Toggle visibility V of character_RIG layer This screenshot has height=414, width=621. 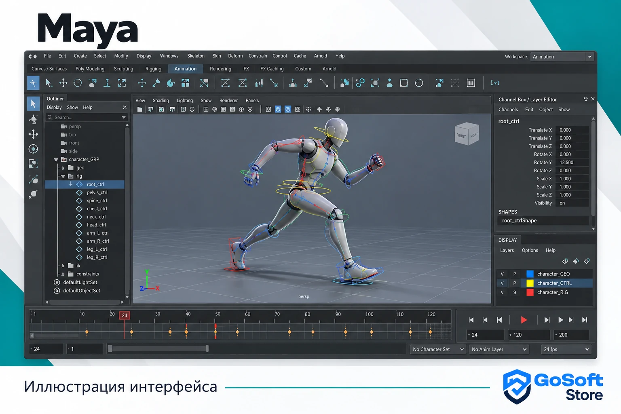point(502,292)
